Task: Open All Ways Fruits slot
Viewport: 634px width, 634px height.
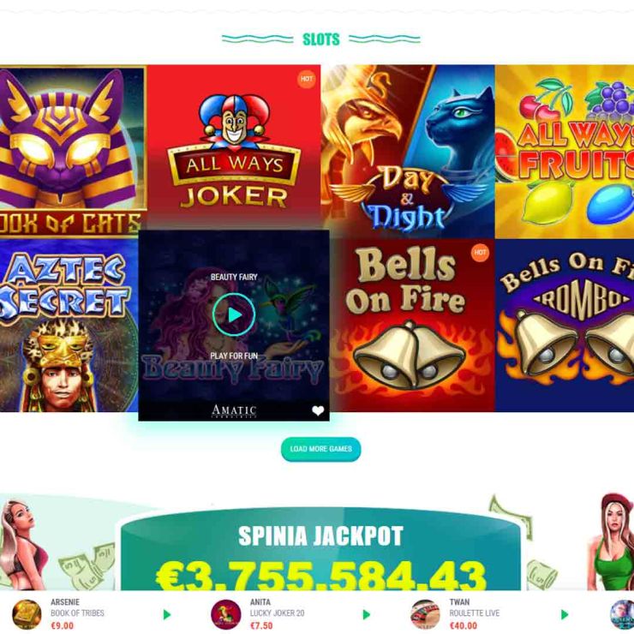Action: click(x=565, y=152)
